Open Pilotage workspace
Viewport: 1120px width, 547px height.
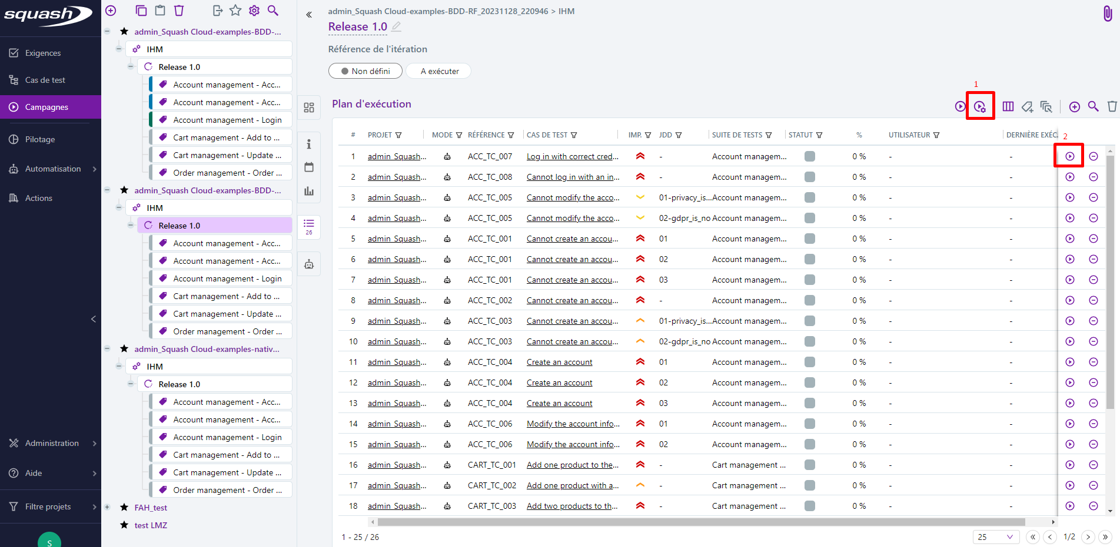click(51, 139)
